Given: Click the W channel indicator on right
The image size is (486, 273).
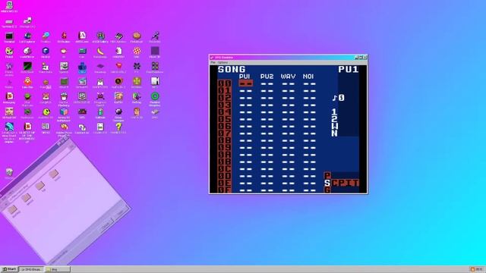Looking at the screenshot, I should 334,127.
